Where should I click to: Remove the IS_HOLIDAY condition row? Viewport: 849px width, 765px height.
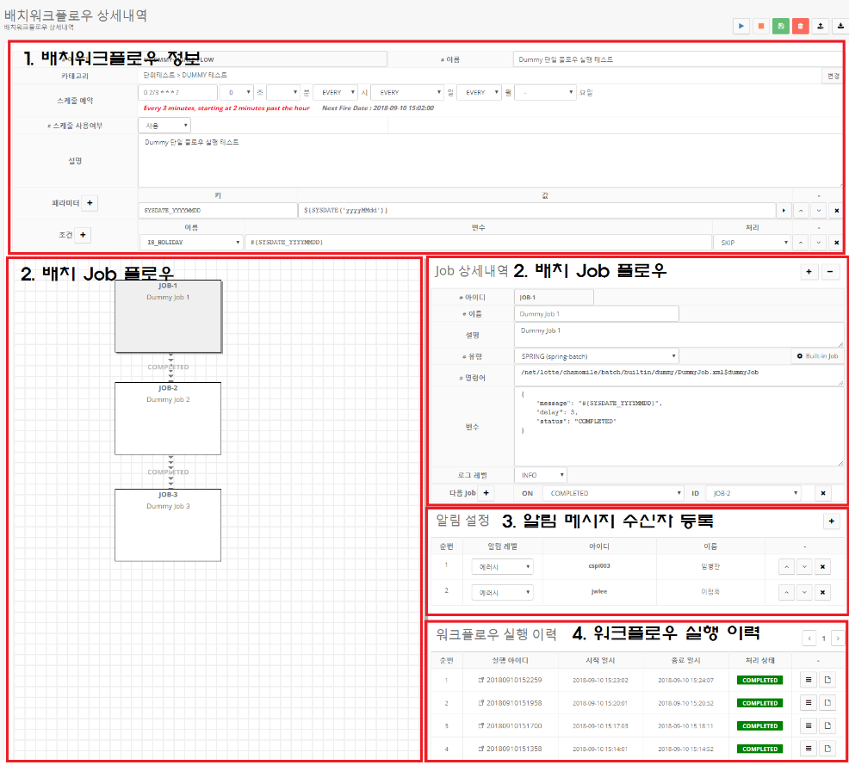pyautogui.click(x=837, y=243)
